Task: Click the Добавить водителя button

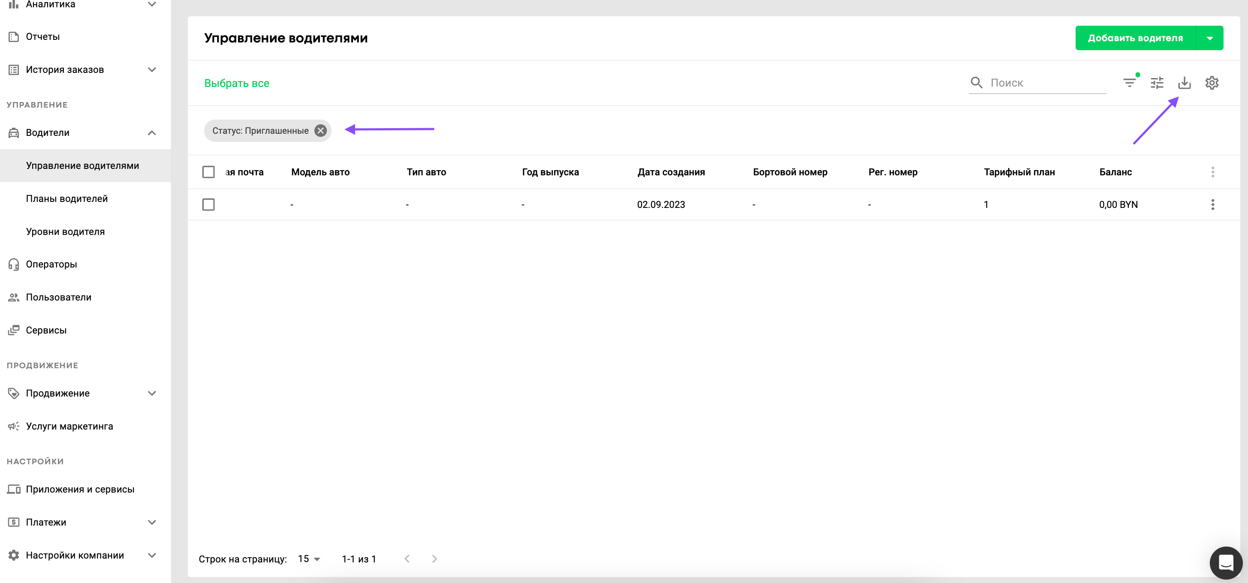Action: 1135,38
